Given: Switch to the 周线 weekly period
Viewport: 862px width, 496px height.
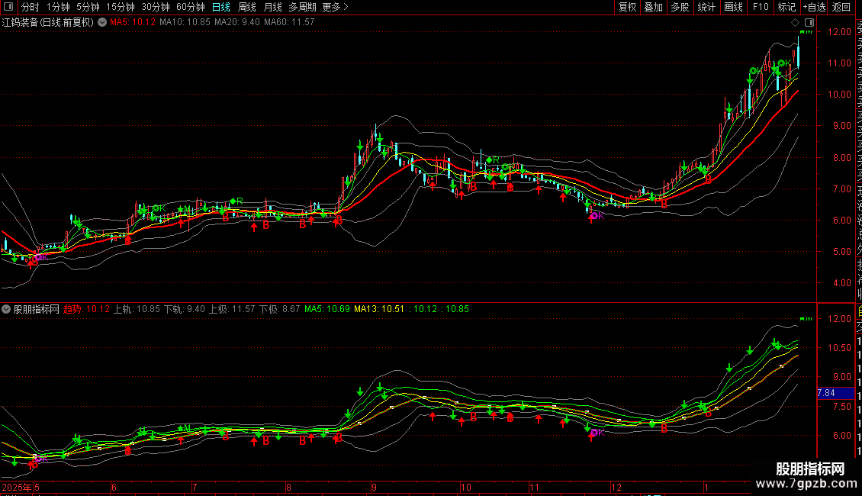Looking at the screenshot, I should point(247,7).
